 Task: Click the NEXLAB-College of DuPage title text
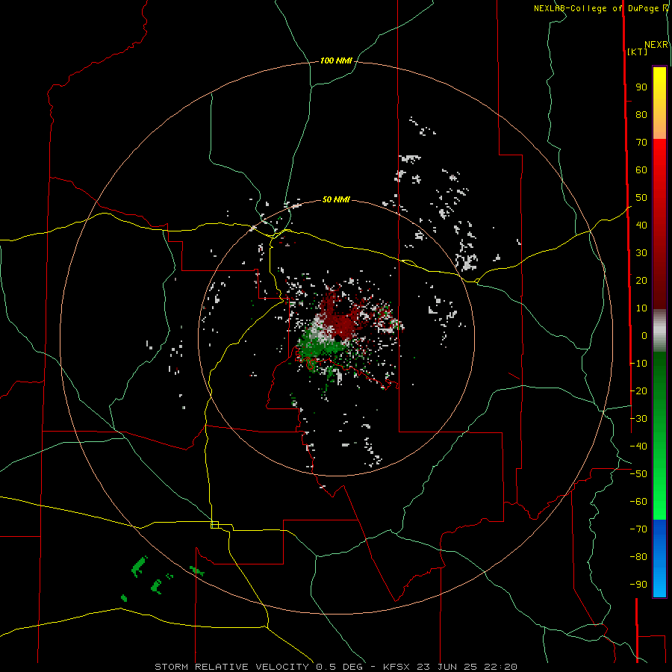(597, 8)
